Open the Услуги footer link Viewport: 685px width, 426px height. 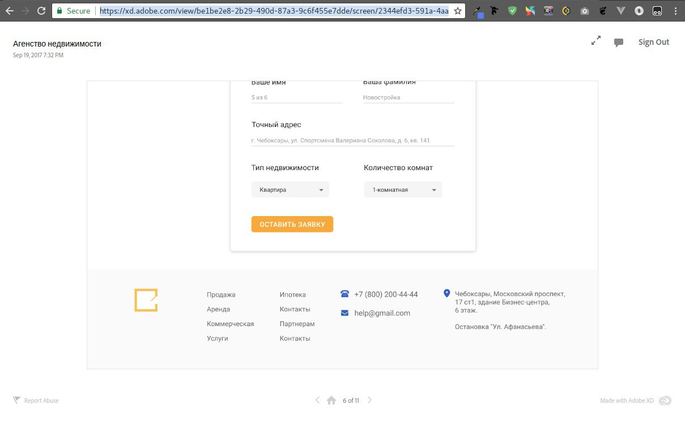tap(218, 339)
